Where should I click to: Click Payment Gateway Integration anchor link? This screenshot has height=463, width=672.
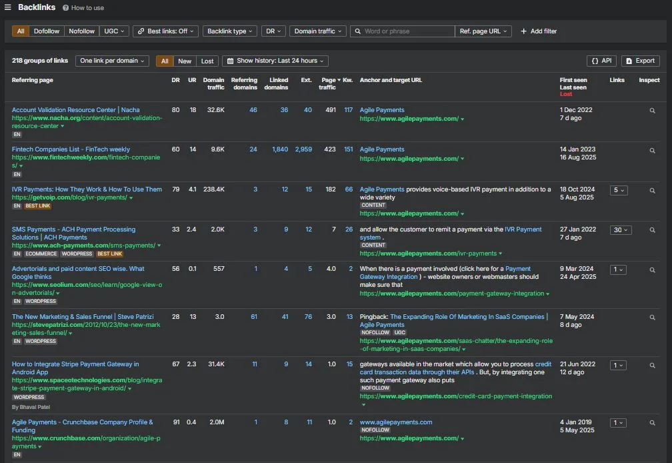tap(445, 273)
